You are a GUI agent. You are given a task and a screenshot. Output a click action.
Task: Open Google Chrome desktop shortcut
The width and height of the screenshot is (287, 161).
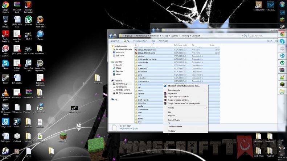pos(5,7)
